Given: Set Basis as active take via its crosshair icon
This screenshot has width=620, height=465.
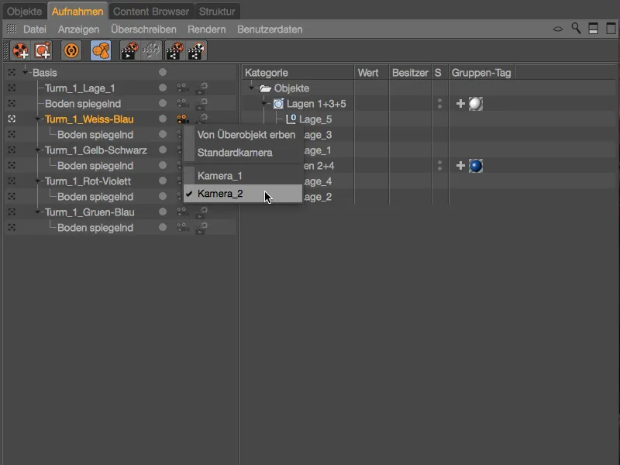Looking at the screenshot, I should point(12,72).
